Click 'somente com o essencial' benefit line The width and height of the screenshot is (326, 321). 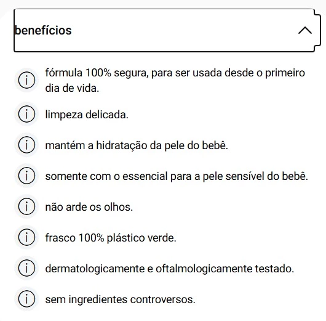point(177,176)
